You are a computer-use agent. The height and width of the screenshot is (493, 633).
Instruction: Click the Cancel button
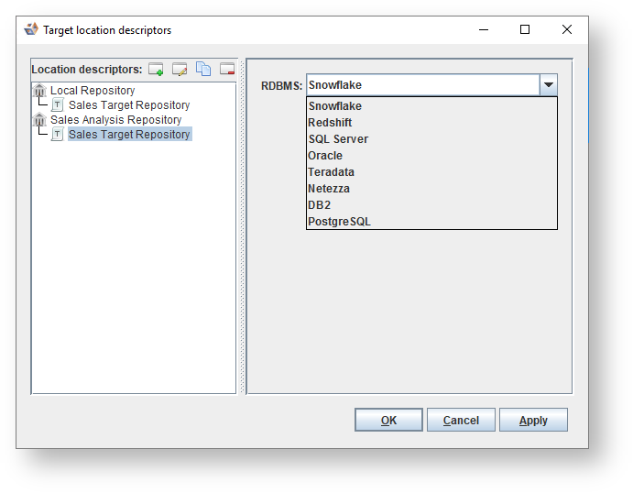click(x=461, y=420)
